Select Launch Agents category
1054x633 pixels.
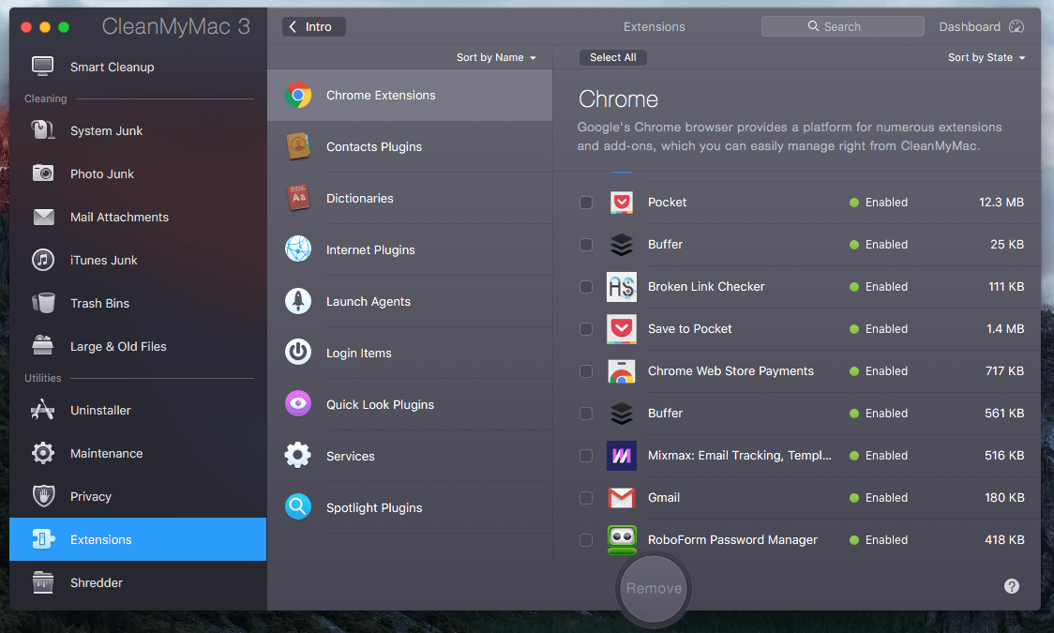click(x=410, y=301)
